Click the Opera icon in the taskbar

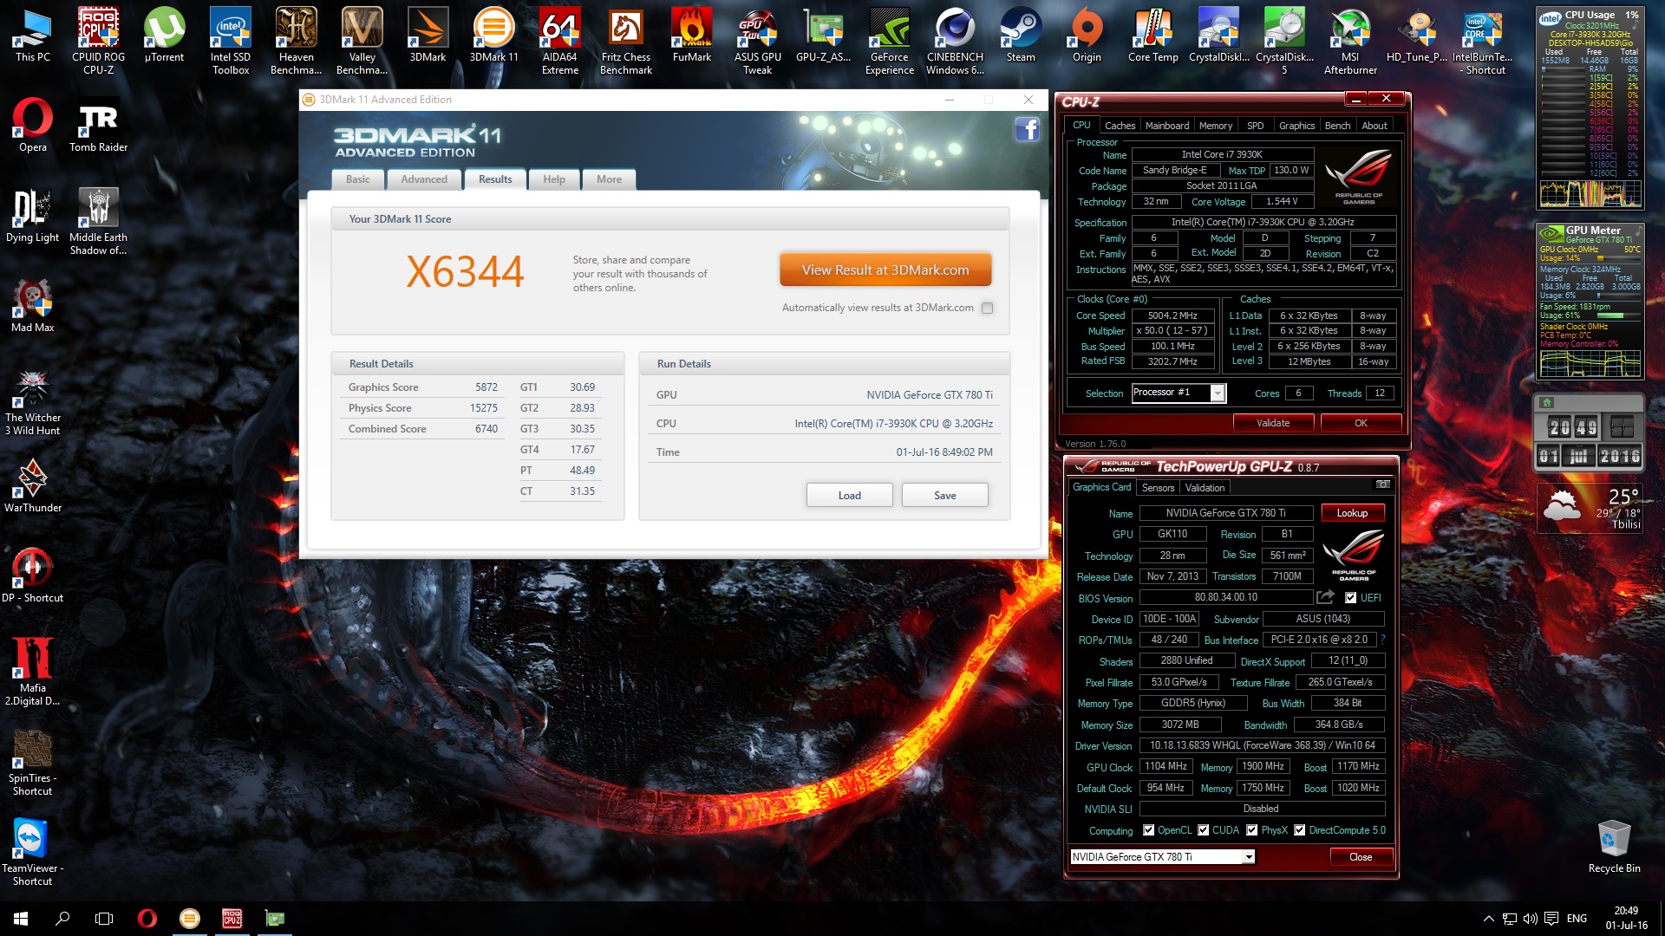tap(147, 919)
